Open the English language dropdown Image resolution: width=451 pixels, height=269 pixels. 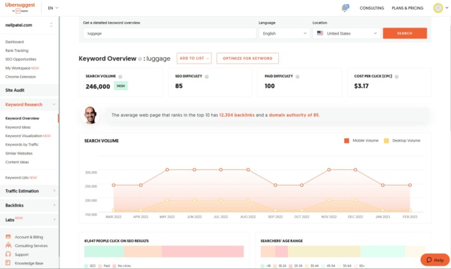pos(284,33)
